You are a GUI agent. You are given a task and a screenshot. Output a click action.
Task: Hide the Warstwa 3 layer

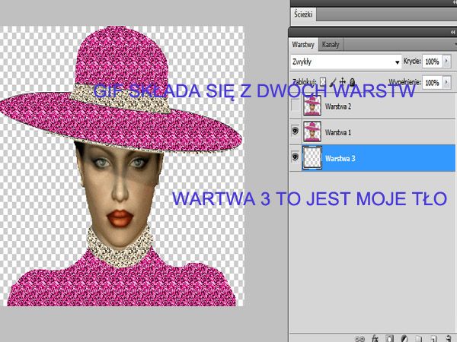[x=296, y=158]
